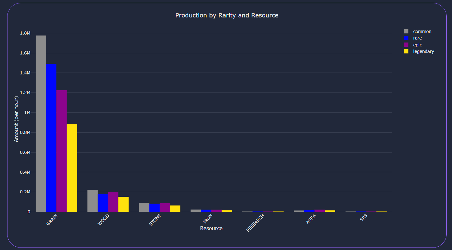Screen dimensions: 452x250
Task: Click the gray common WOOD bar
Action: [x=92, y=201]
